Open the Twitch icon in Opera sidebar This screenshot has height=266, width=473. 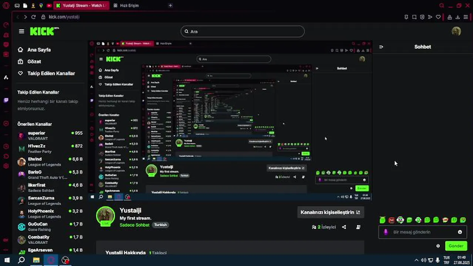(6, 100)
